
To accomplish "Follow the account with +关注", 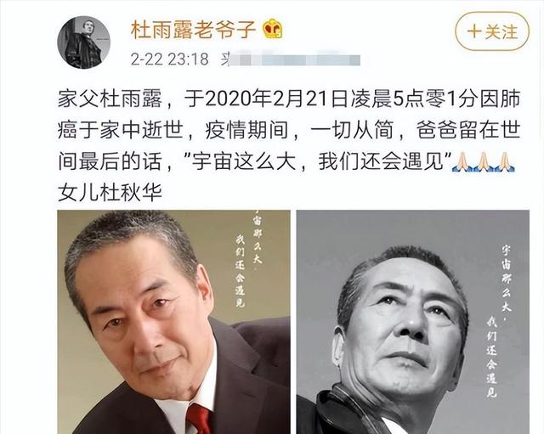I will 492,31.
